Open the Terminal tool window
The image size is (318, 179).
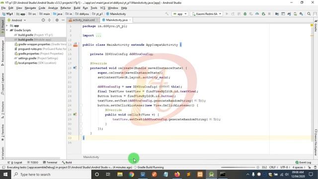tap(50, 163)
